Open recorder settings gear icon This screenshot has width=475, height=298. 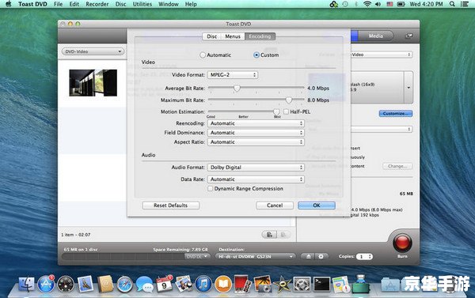(x=321, y=257)
